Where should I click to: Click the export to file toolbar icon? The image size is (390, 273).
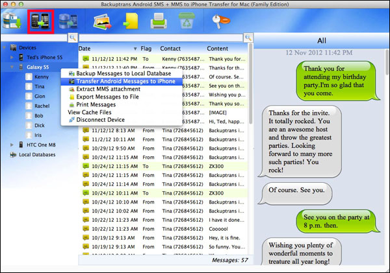coord(131,21)
